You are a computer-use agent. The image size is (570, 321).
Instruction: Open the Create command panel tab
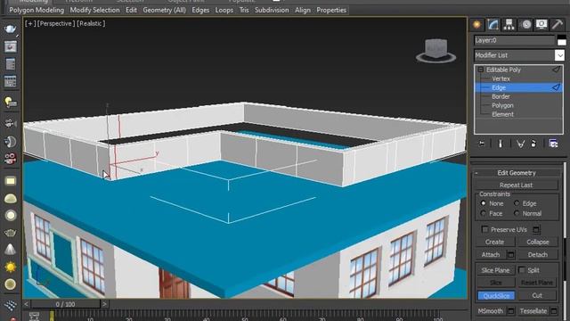pos(476,25)
